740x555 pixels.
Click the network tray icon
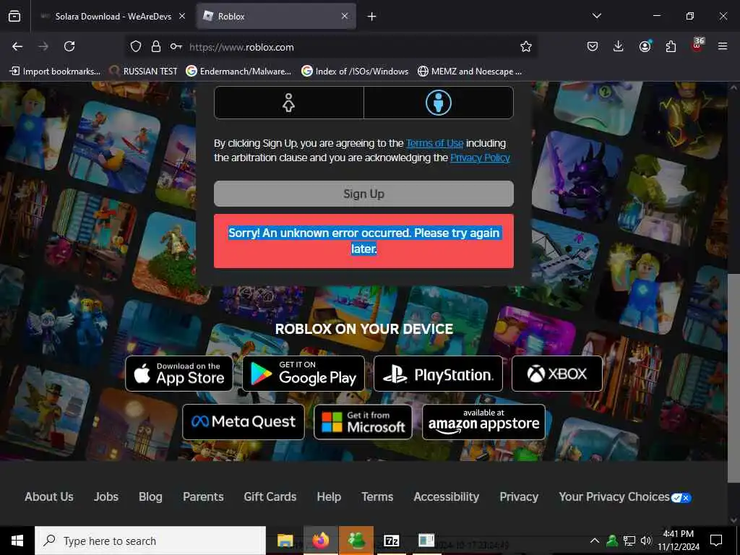[x=629, y=541]
